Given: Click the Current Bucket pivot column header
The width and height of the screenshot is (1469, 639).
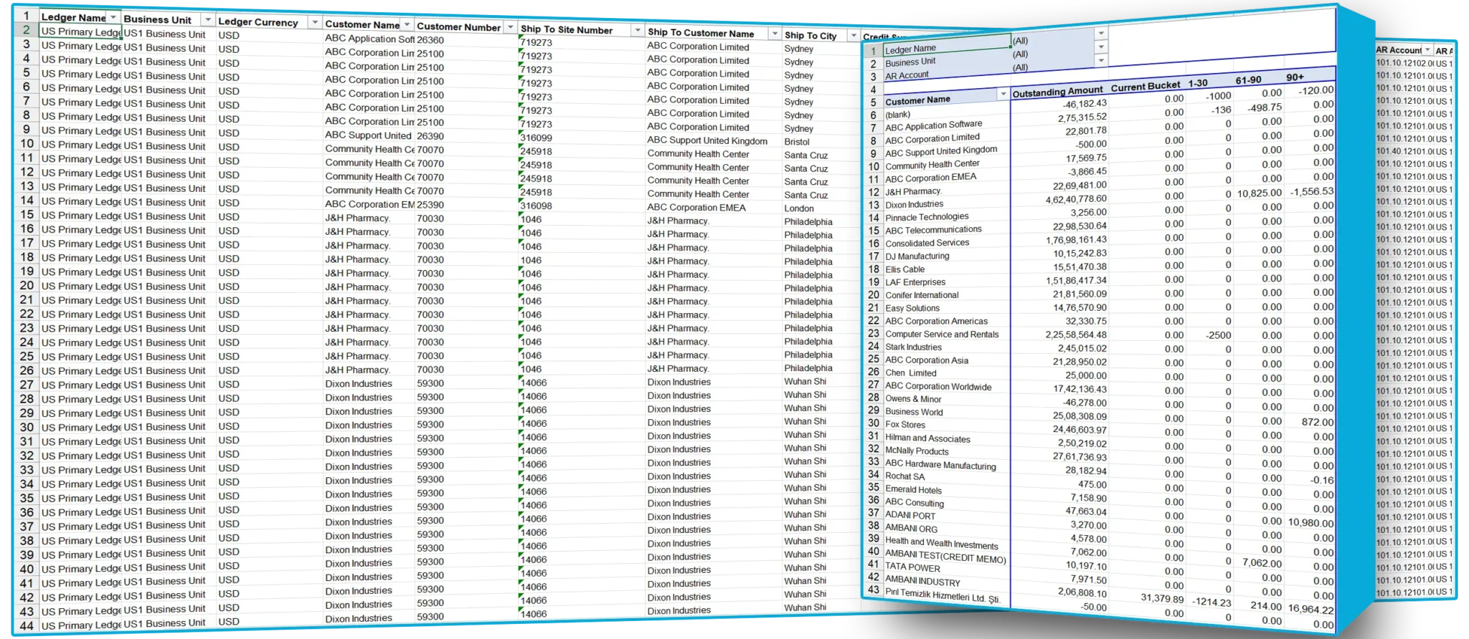Looking at the screenshot, I should click(1145, 87).
